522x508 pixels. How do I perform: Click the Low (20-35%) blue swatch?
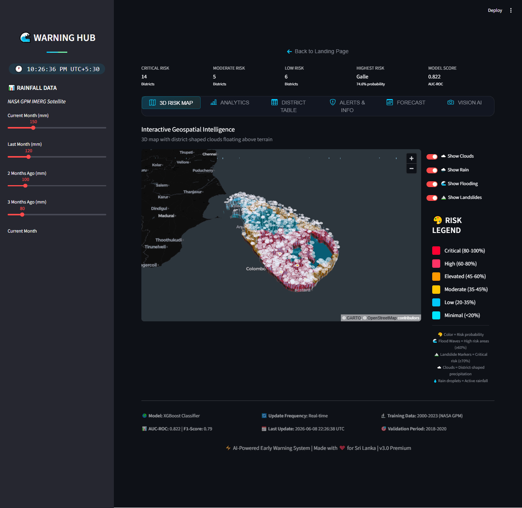[x=436, y=302]
